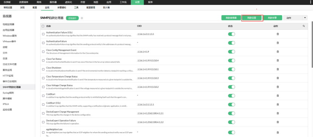The width and height of the screenshot is (313, 137).
Task: Open the 动作 dropdown arrow
Action: (305, 18)
